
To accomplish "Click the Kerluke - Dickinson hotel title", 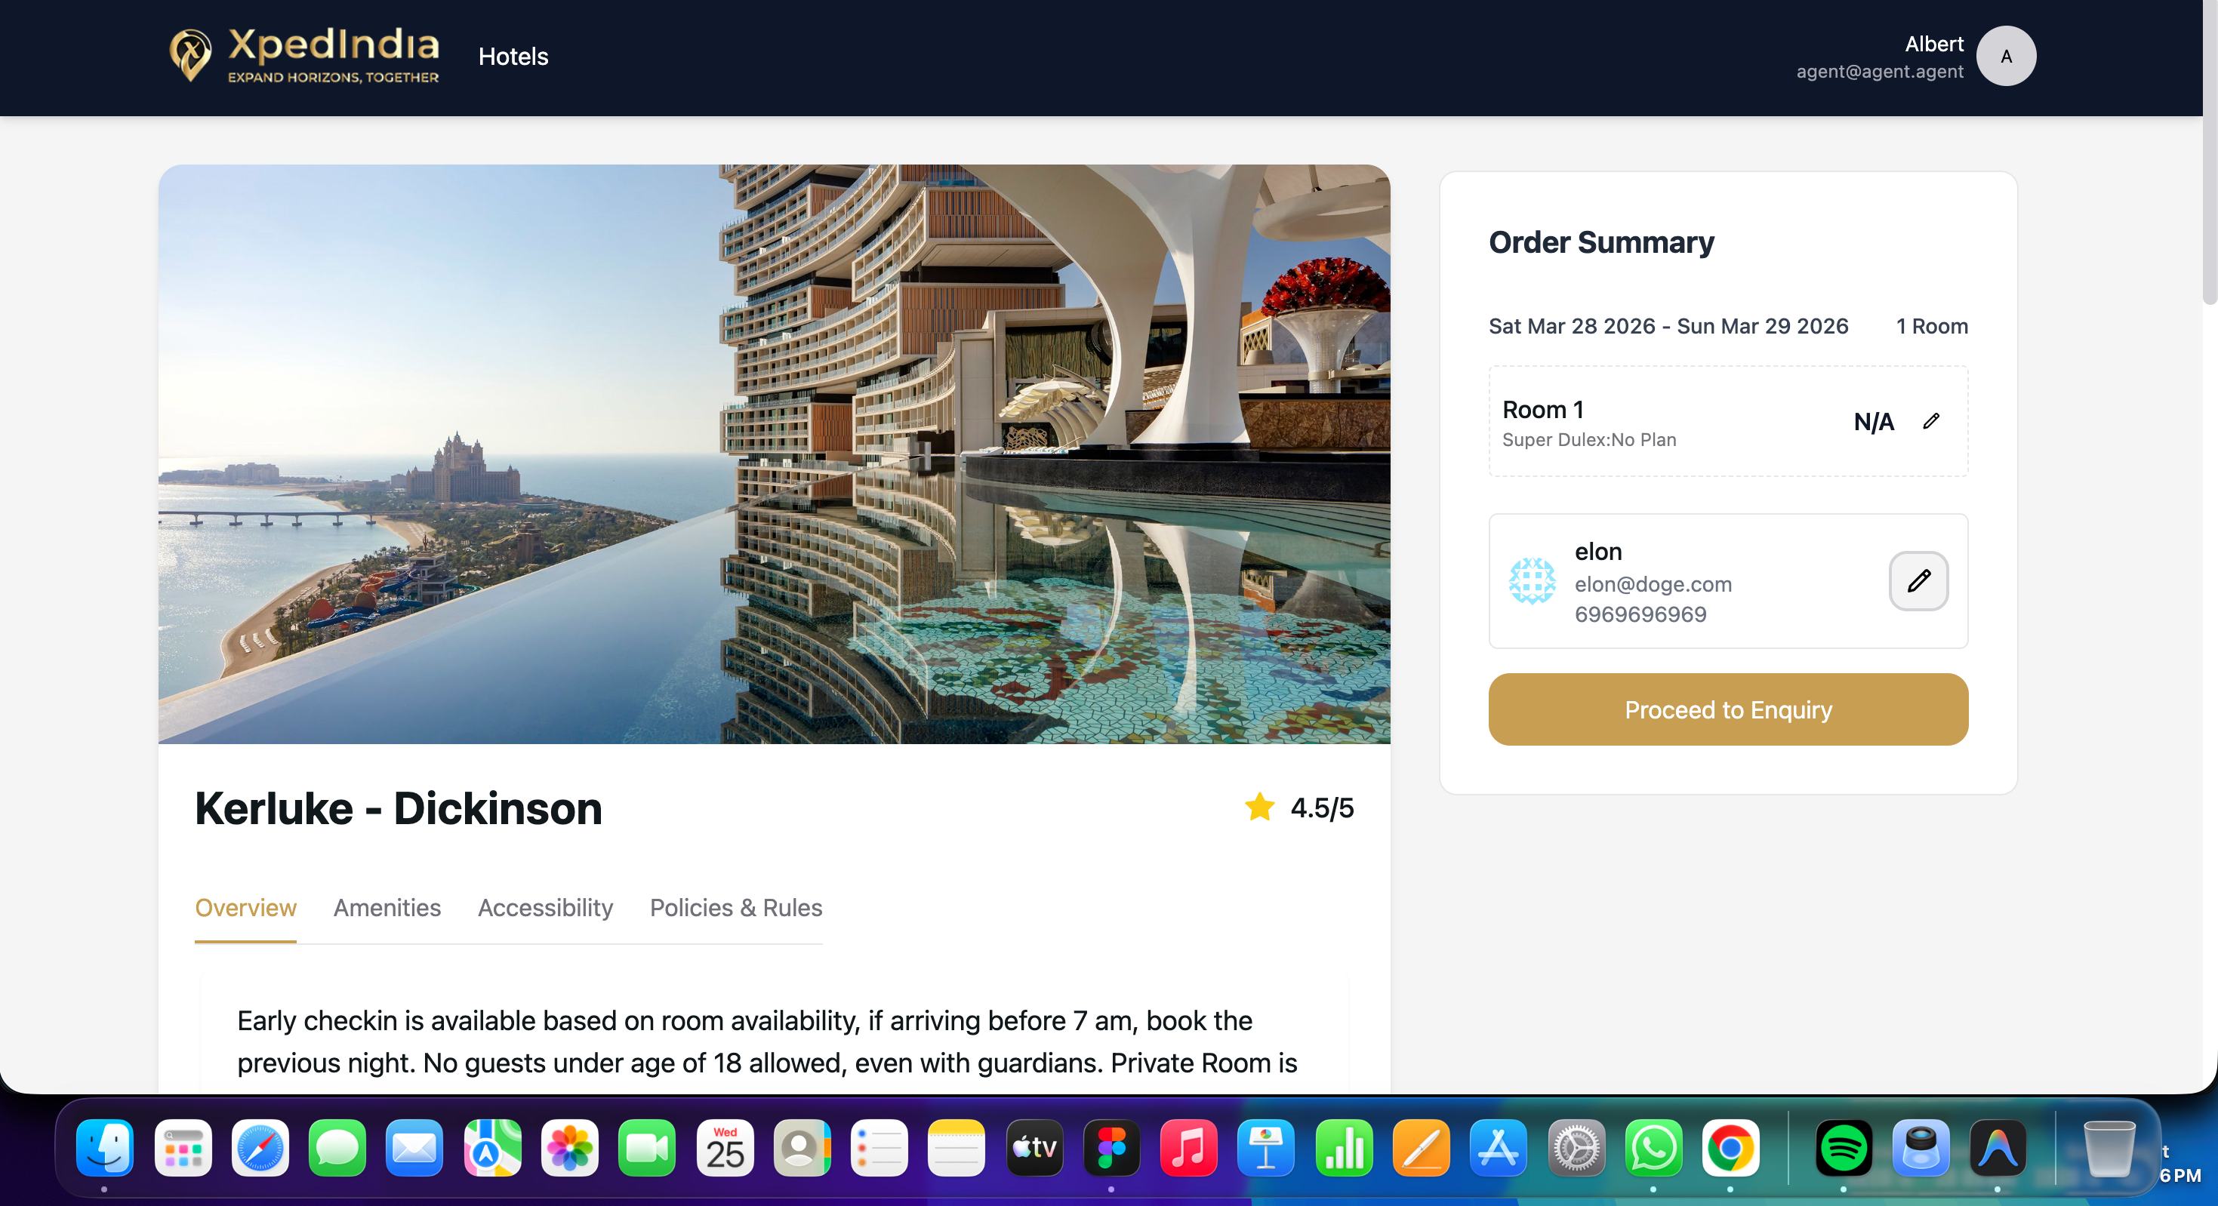I will click(398, 808).
